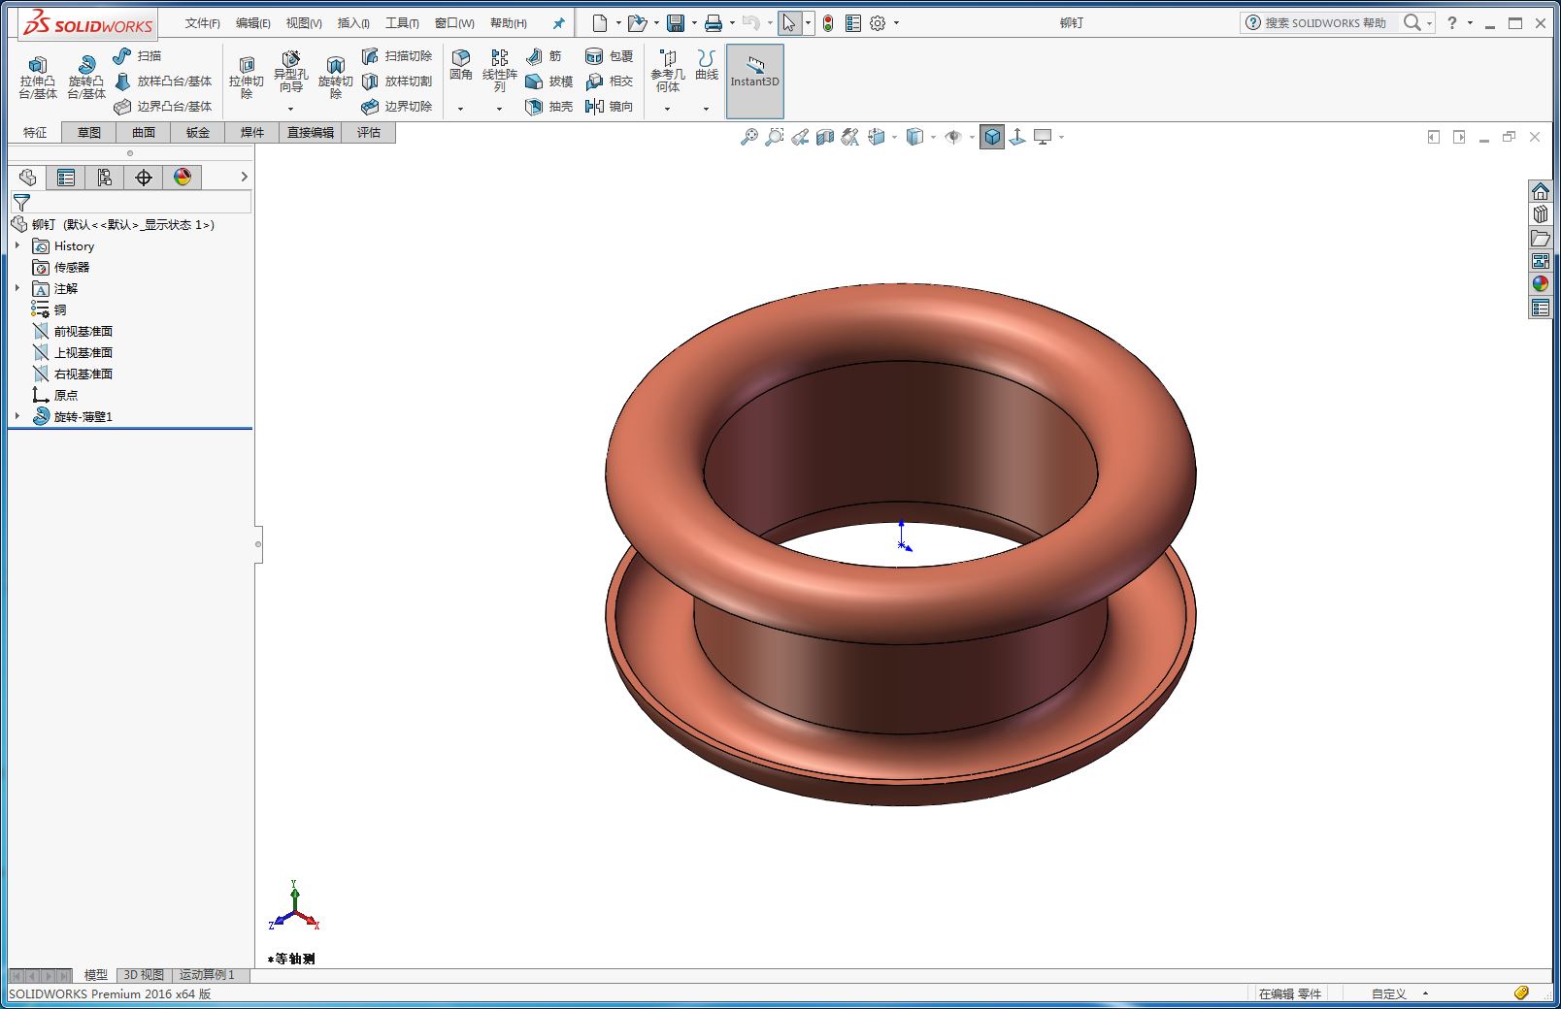Click the feature tree filter icon
The height and width of the screenshot is (1009, 1561).
click(21, 203)
